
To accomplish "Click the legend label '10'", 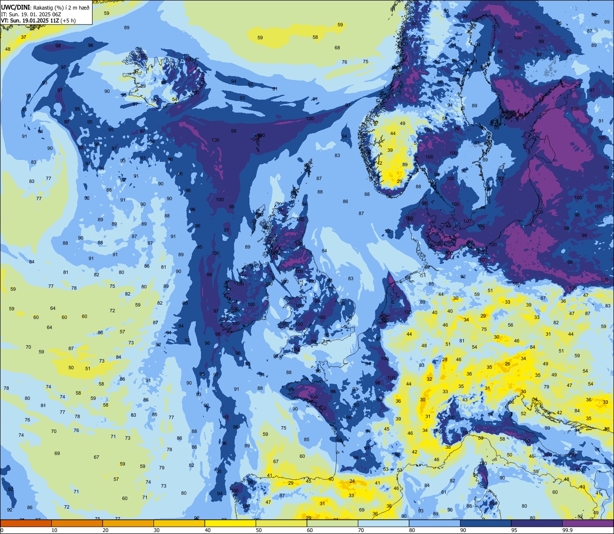I will pos(54,530).
